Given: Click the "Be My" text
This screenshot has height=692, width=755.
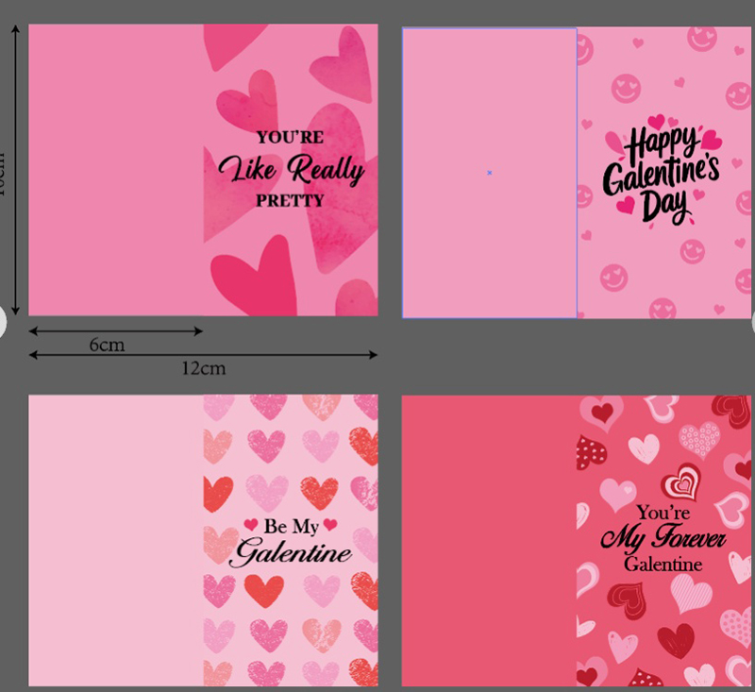Looking at the screenshot, I should pos(291,526).
